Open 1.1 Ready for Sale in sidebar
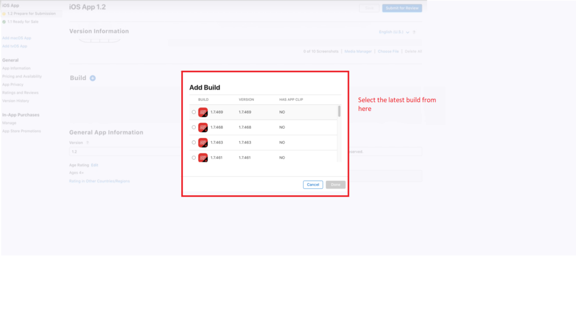The height and width of the screenshot is (319, 576). (x=22, y=22)
